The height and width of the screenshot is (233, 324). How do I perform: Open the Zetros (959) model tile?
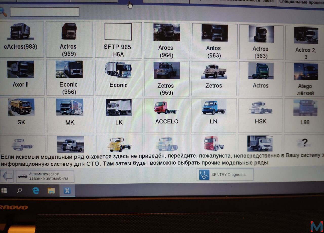tap(167, 78)
